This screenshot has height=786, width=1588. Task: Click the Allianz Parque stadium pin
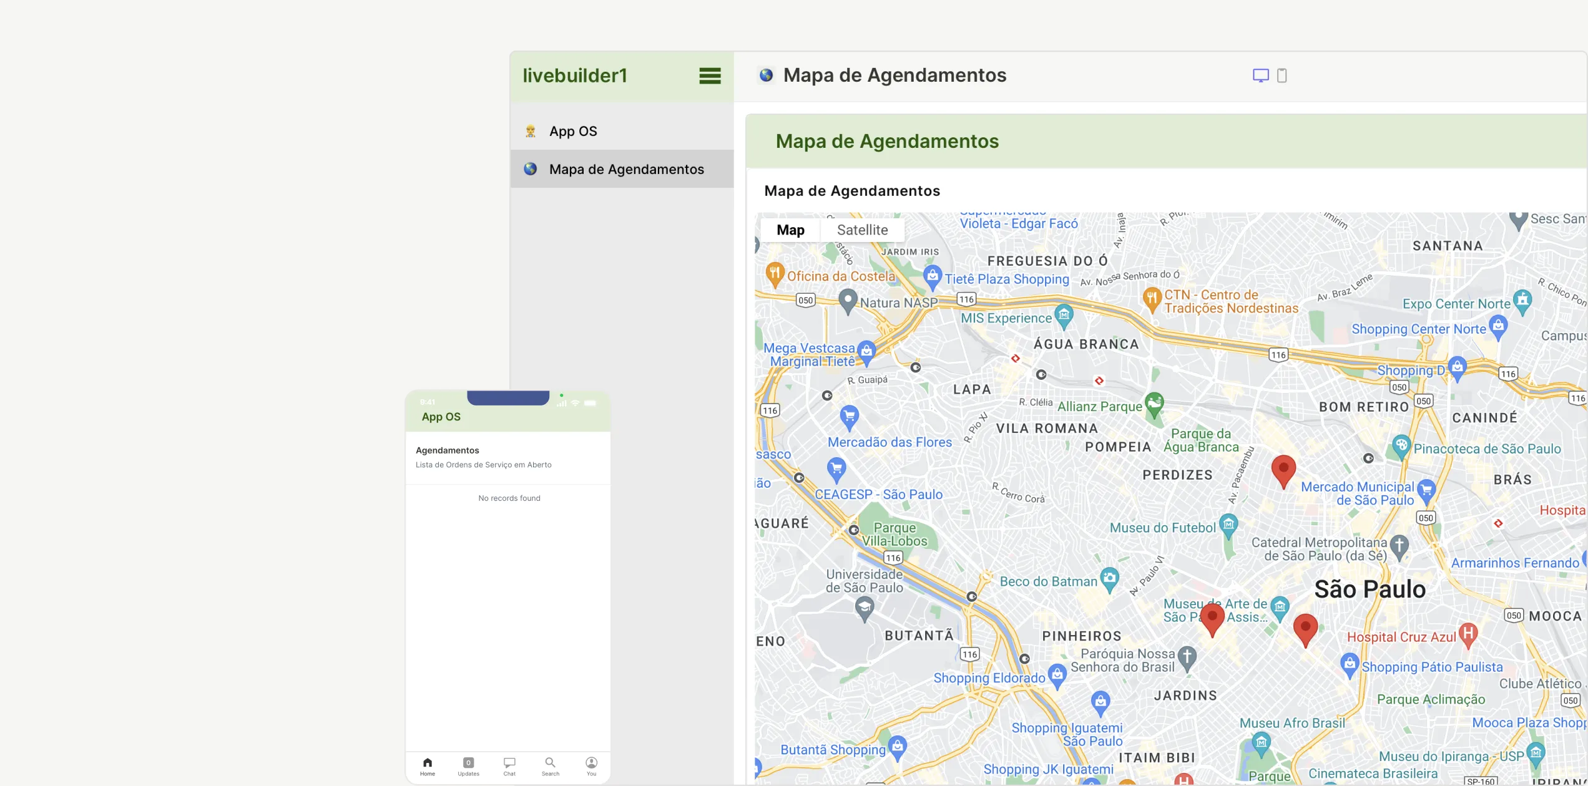1154,404
